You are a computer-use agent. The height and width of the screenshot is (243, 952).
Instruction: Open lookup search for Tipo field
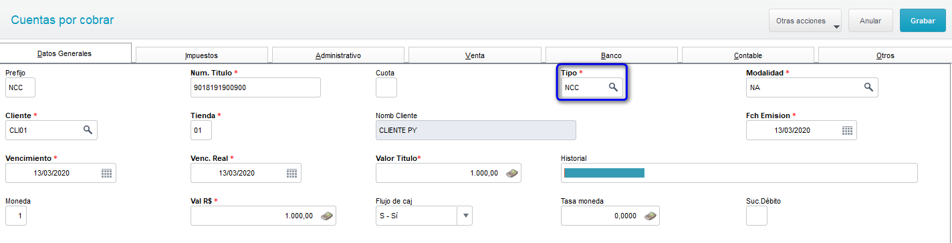[x=612, y=87]
